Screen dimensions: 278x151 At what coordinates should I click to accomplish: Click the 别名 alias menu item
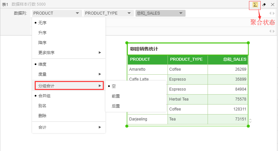click(x=42, y=106)
